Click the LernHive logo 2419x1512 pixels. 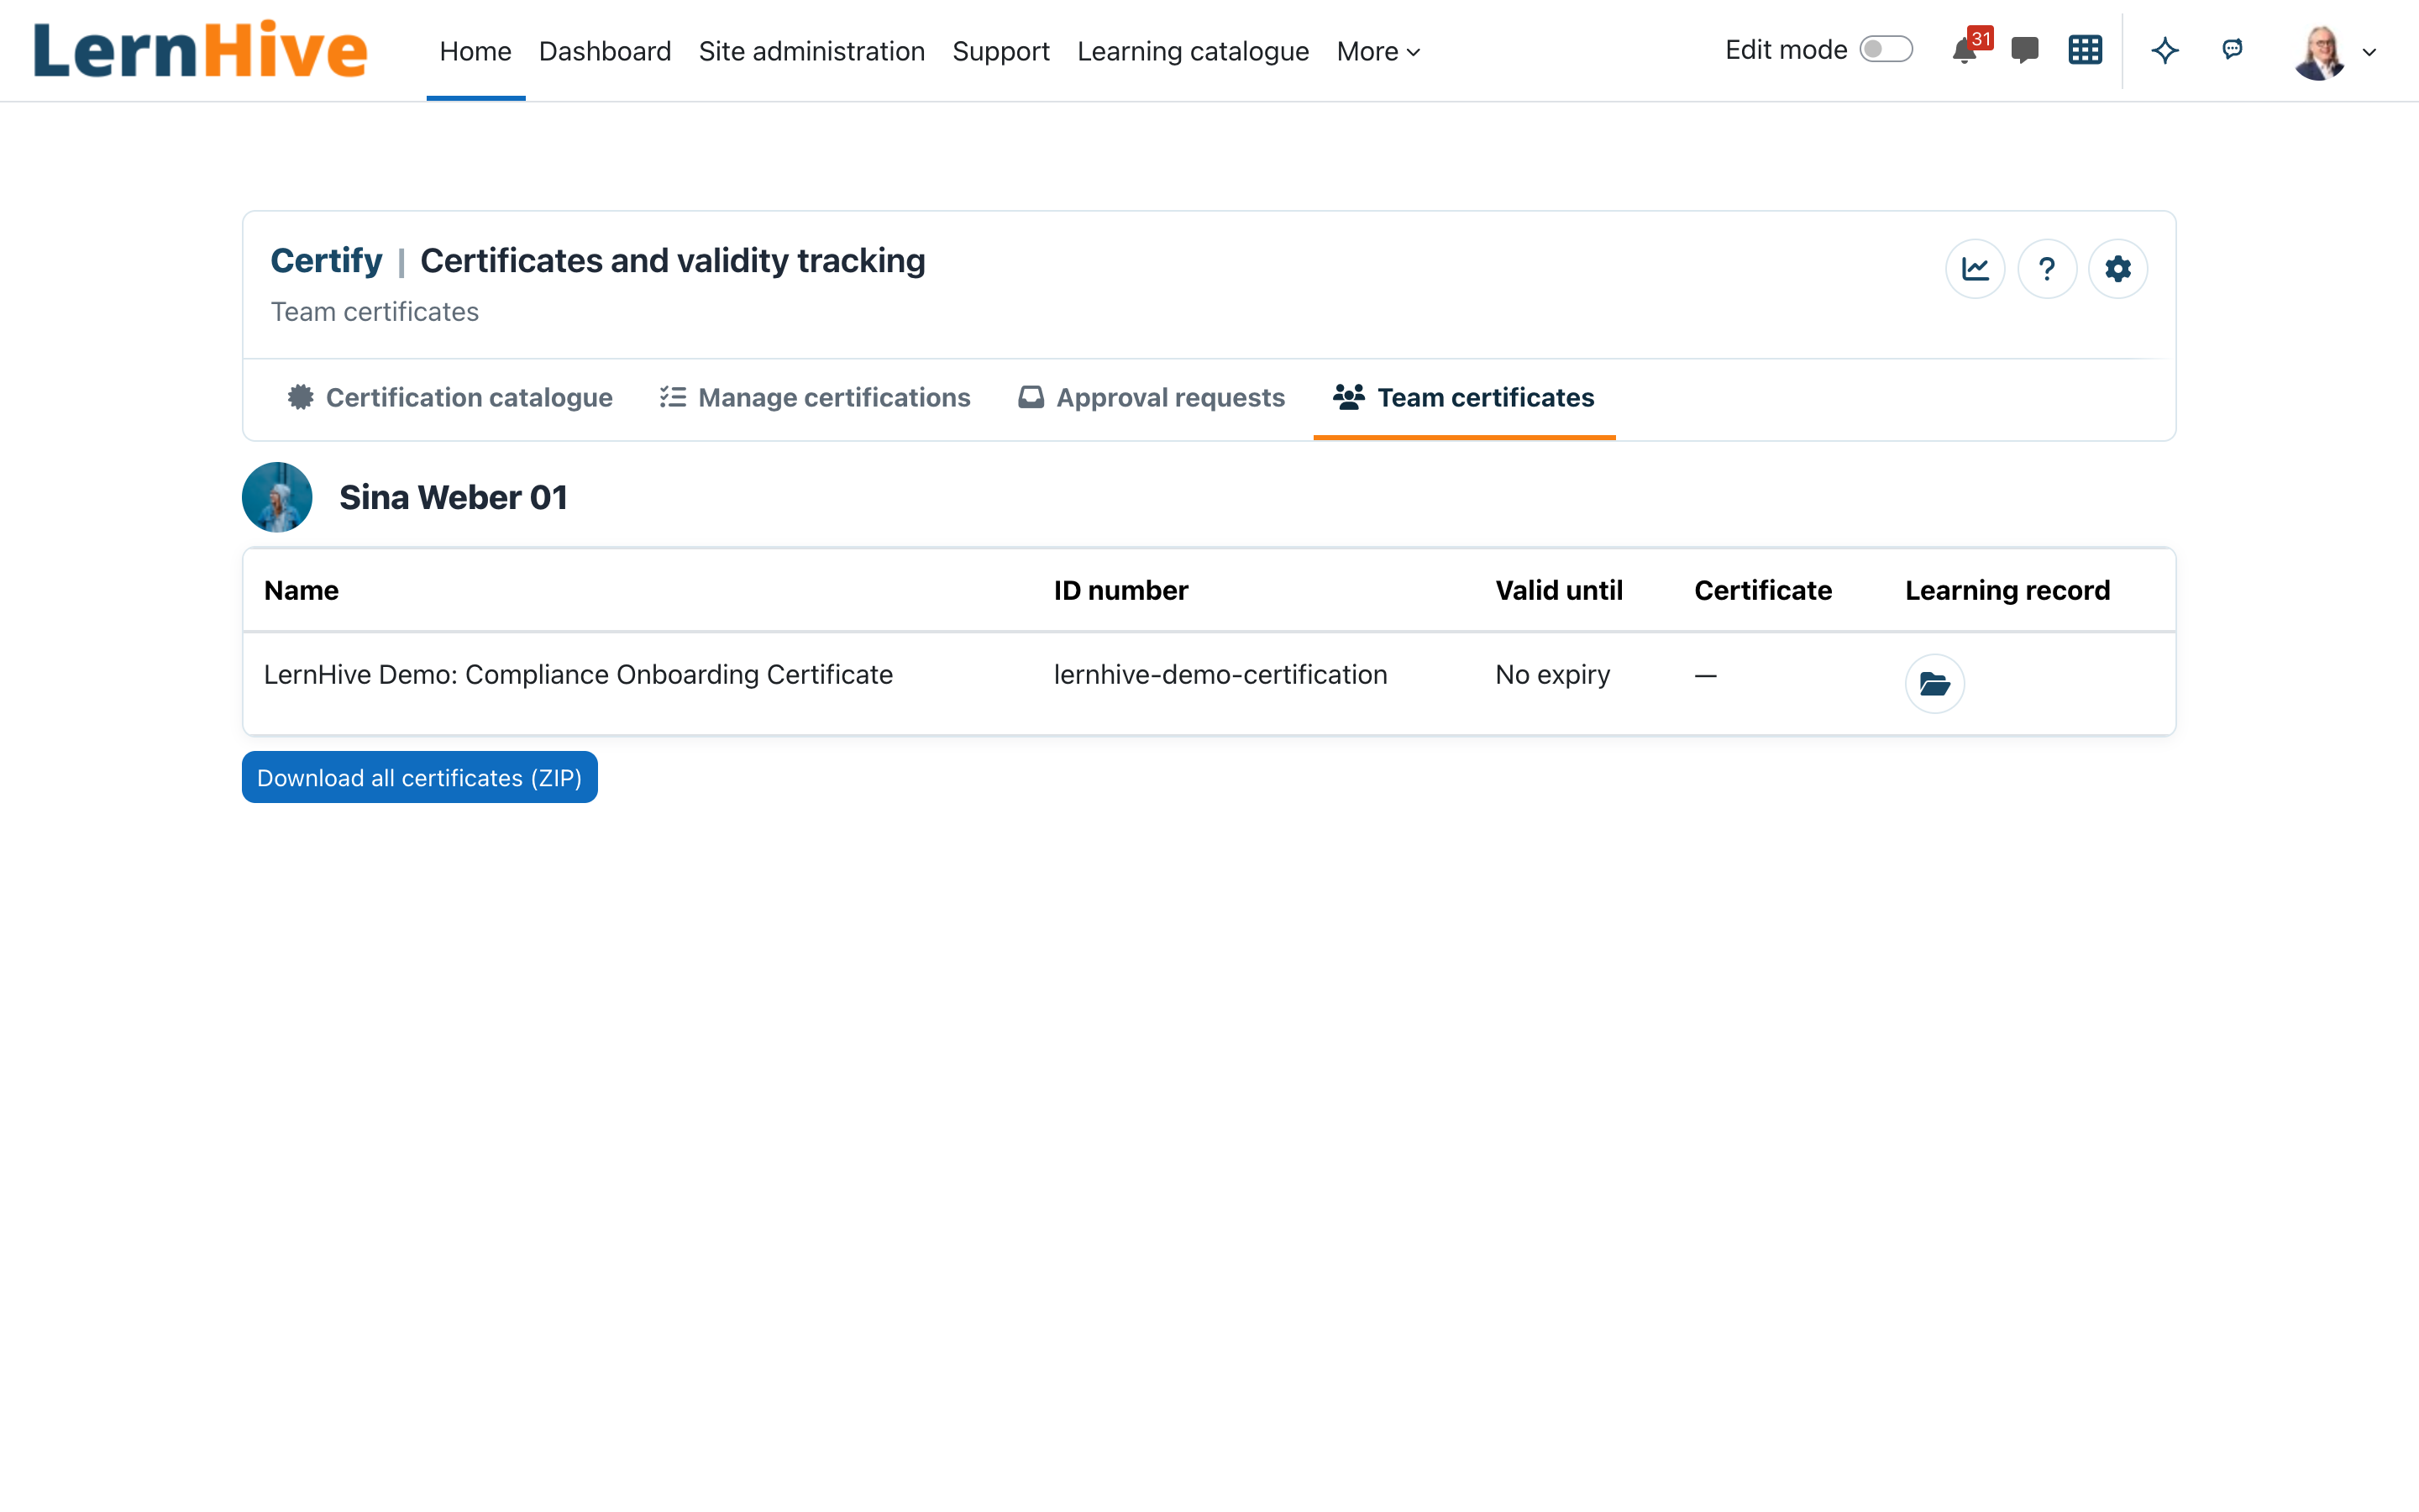(200, 50)
